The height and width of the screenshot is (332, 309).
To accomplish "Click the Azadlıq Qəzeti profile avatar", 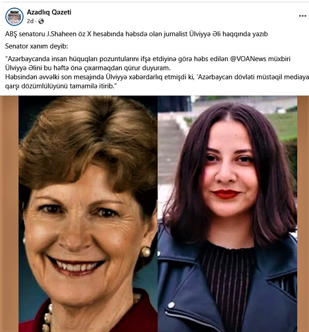I will click(14, 17).
